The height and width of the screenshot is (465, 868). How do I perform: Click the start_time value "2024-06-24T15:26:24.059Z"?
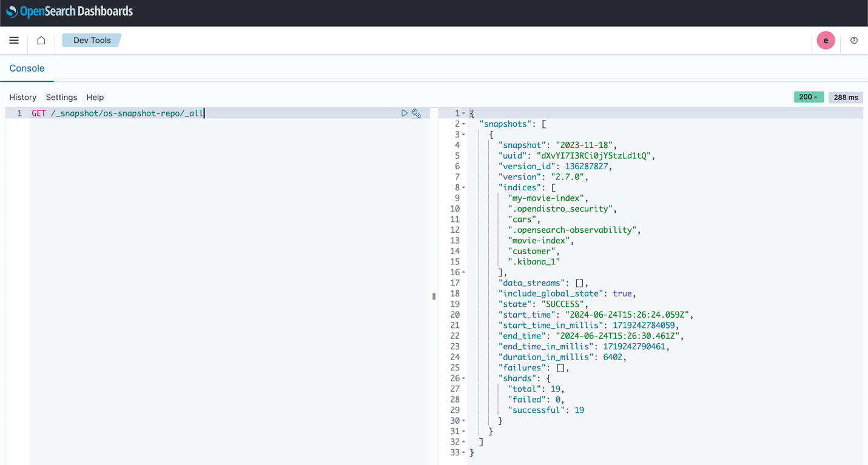pyautogui.click(x=627, y=315)
